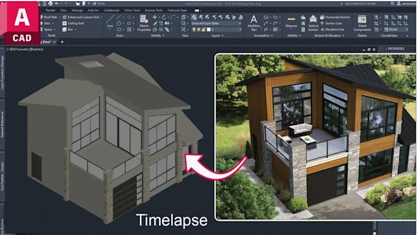Click the Realistic visual style control label
417x235 pixels.
point(37,49)
